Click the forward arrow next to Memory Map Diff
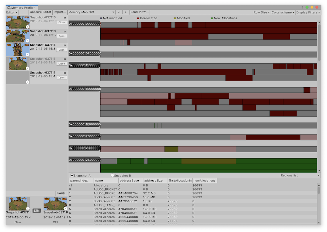 pyautogui.click(x=126, y=12)
